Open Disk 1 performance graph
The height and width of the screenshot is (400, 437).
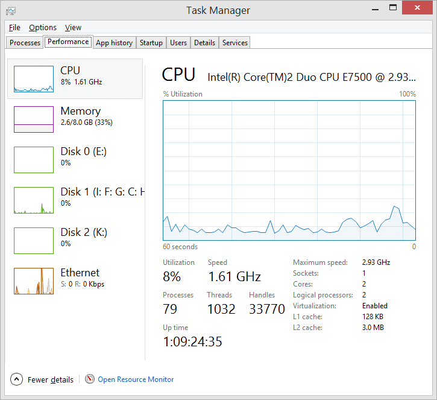(34, 200)
